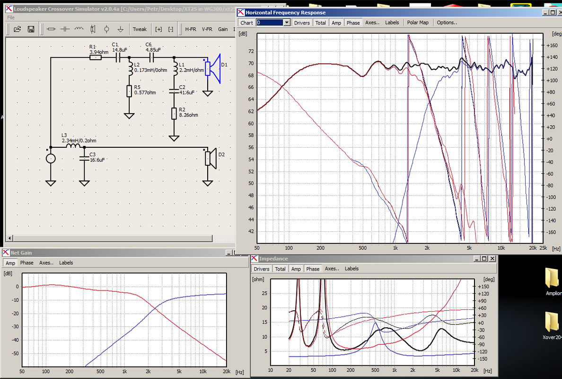Click the [+] toolbar button
Screen dimensions: 562x379
(158, 29)
